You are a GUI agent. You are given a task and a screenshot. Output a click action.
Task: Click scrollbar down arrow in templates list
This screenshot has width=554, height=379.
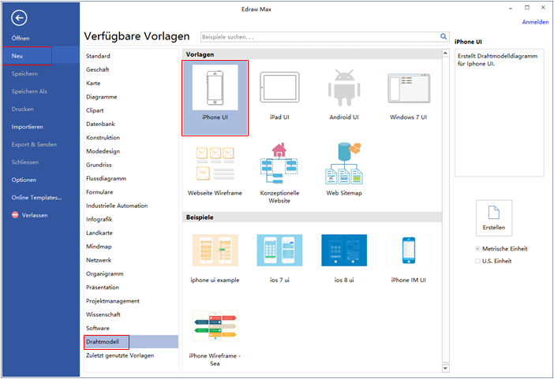coord(446,369)
